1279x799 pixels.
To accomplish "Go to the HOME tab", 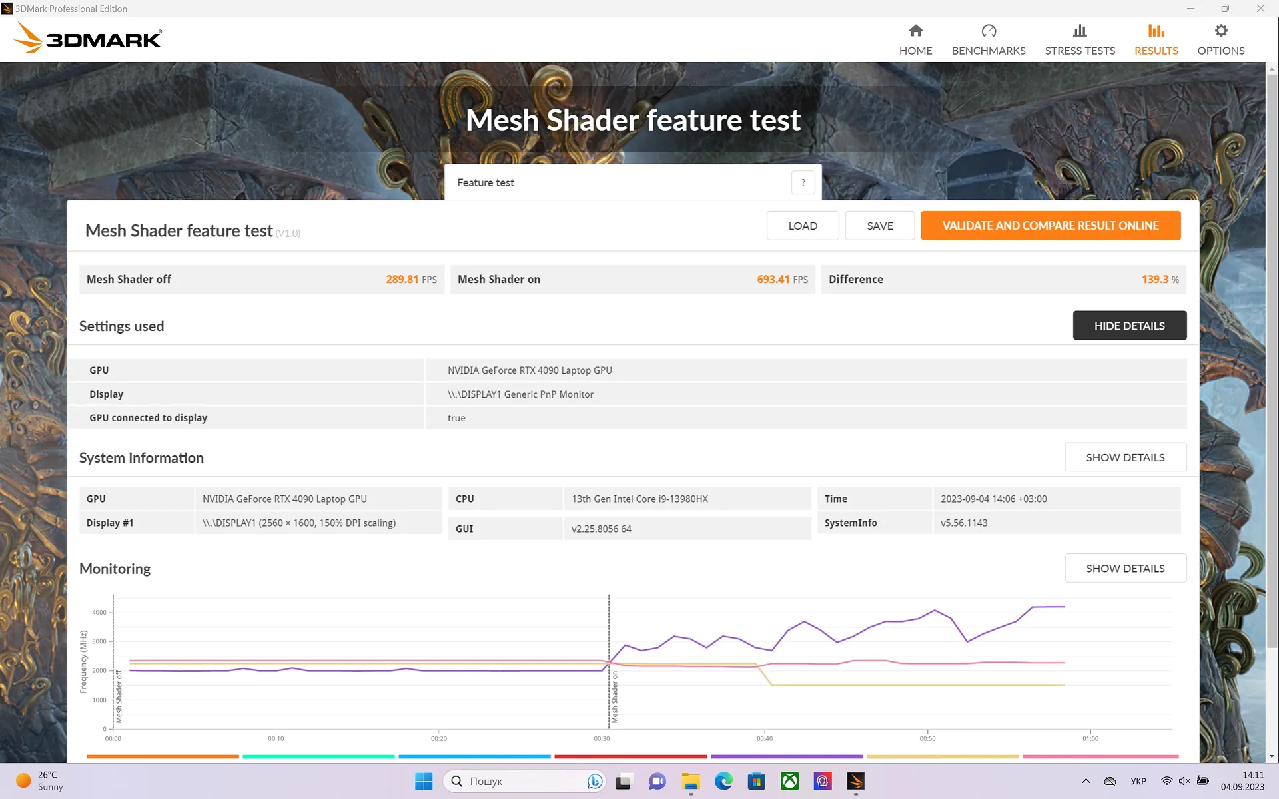I will 915,40.
